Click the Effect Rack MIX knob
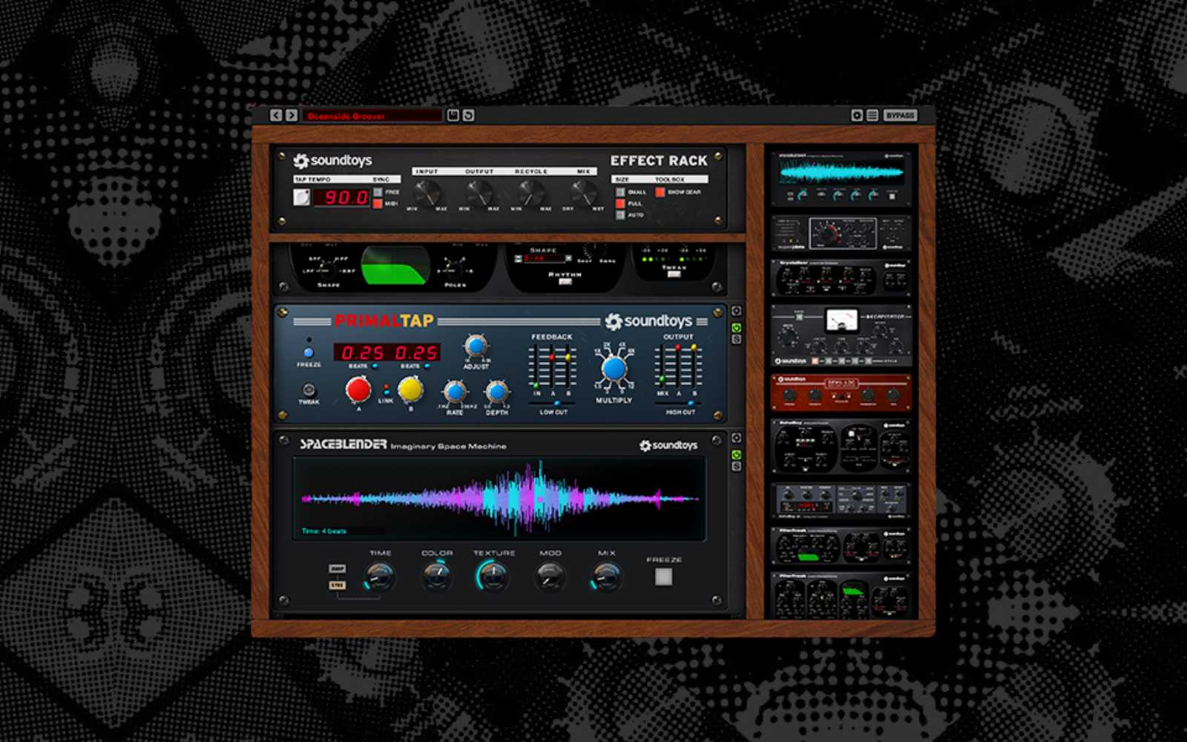Viewport: 1187px width, 742px height. (x=583, y=193)
